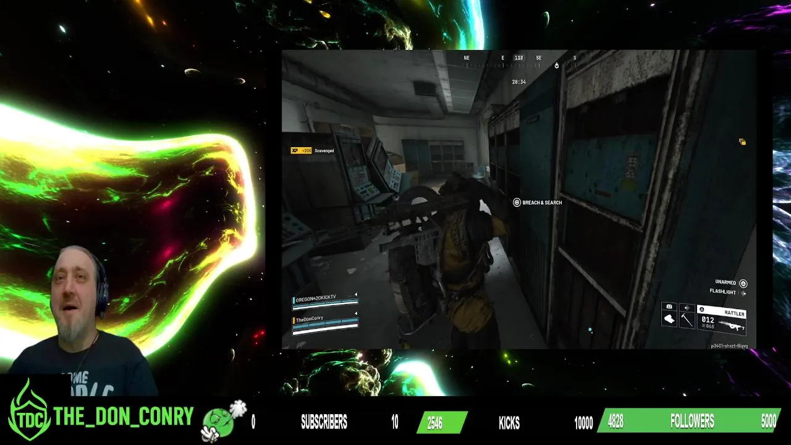791x445 pixels.
Task: Click the compass objective marker icon
Action: 557,66
